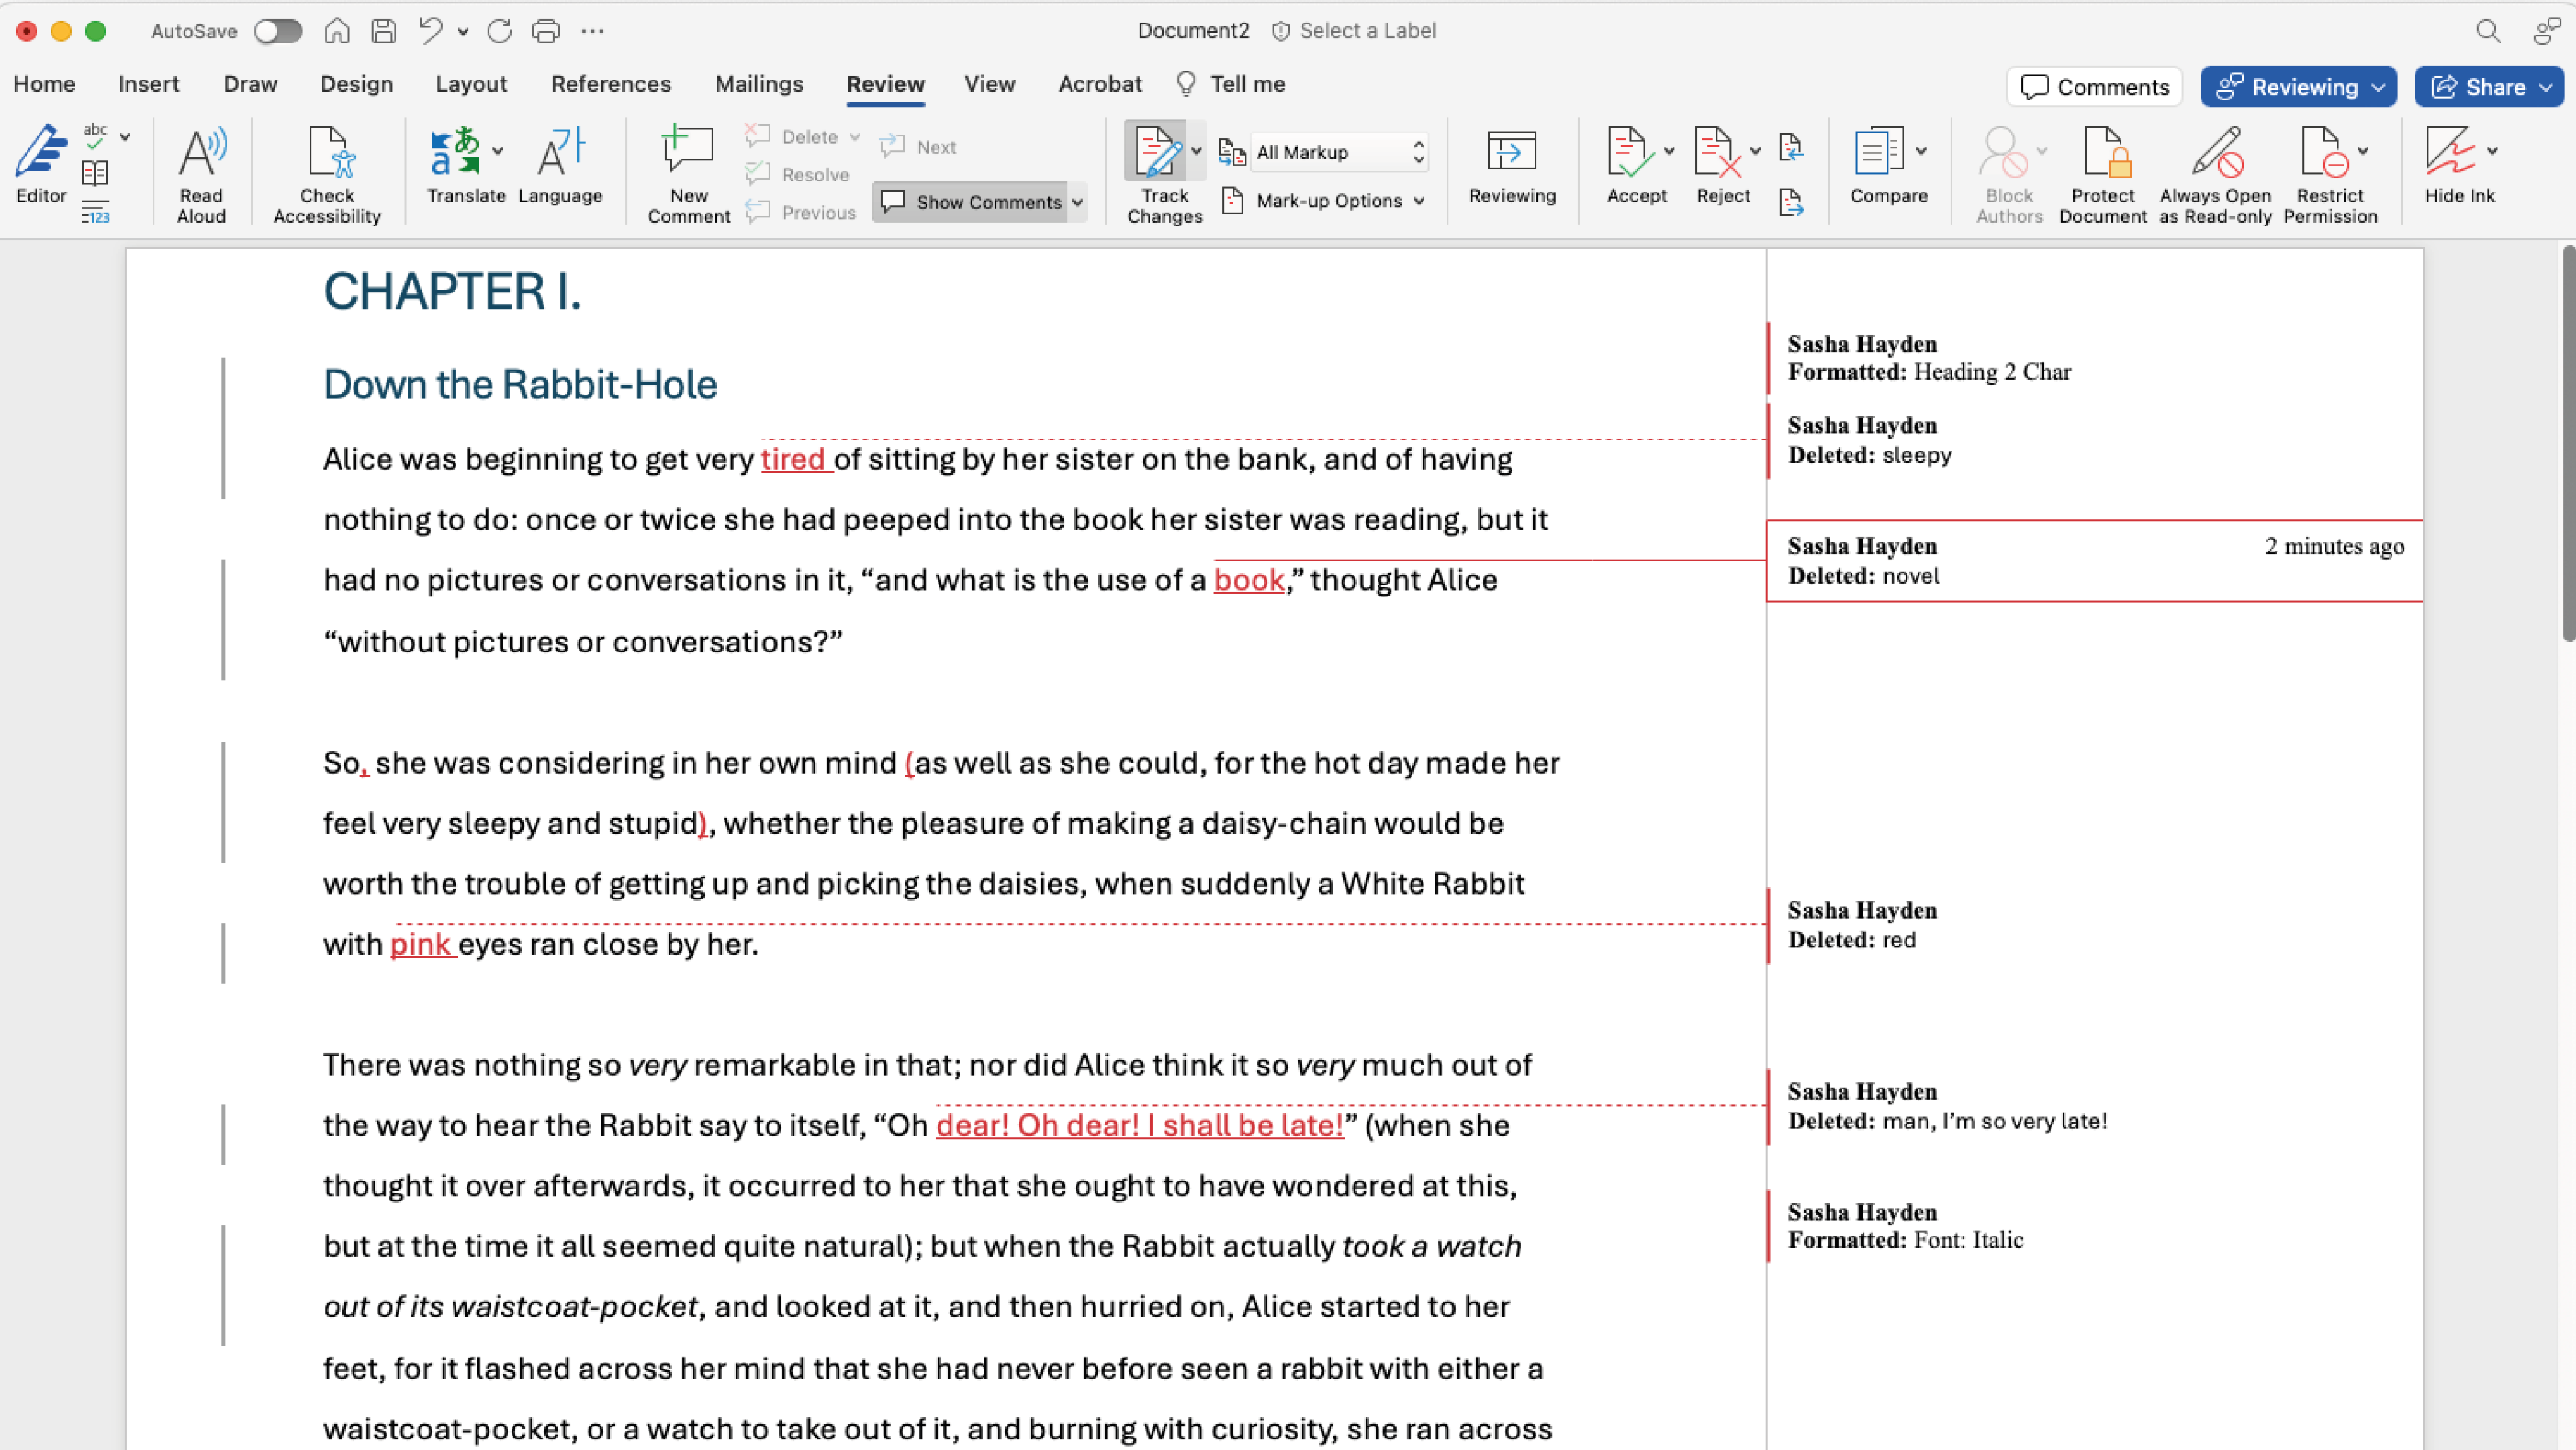Click the Tell me search box
Image resolution: width=2576 pixels, height=1450 pixels.
click(x=1231, y=84)
